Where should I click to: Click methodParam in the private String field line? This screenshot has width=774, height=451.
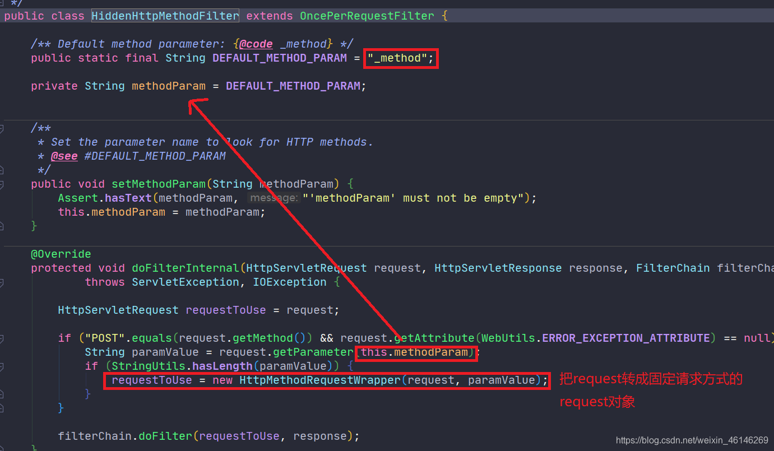[x=169, y=86]
